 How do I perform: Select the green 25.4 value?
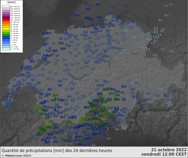click(112, 94)
